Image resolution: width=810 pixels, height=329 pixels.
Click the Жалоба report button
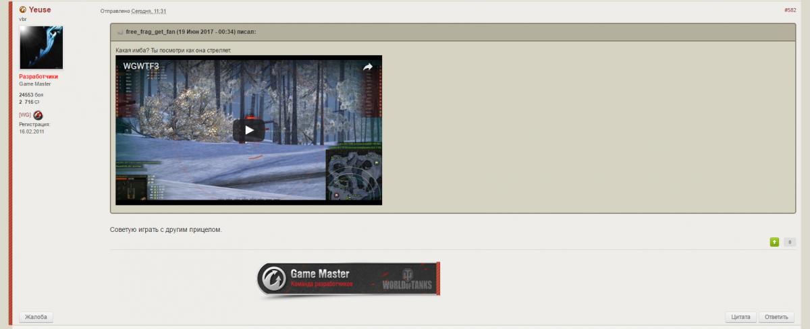[x=36, y=317]
